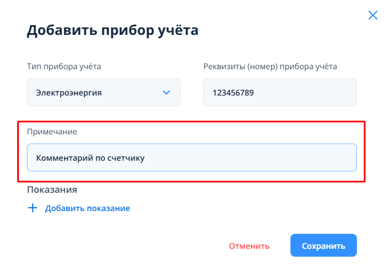
Task: Save the meter with Сохранить
Action: click(x=324, y=246)
